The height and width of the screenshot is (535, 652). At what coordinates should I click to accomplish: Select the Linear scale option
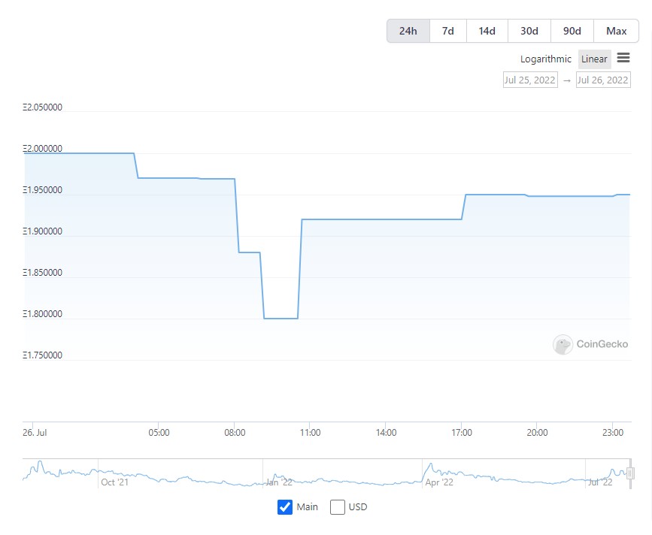click(x=594, y=59)
